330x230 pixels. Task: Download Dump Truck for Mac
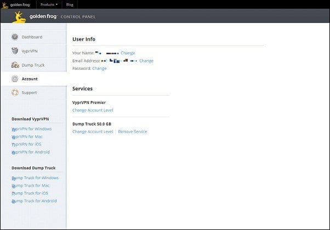coord(31,186)
